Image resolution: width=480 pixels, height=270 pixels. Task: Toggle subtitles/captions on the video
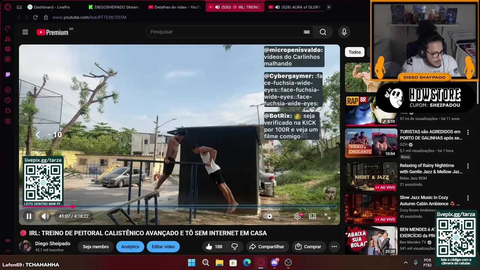pos(282,216)
